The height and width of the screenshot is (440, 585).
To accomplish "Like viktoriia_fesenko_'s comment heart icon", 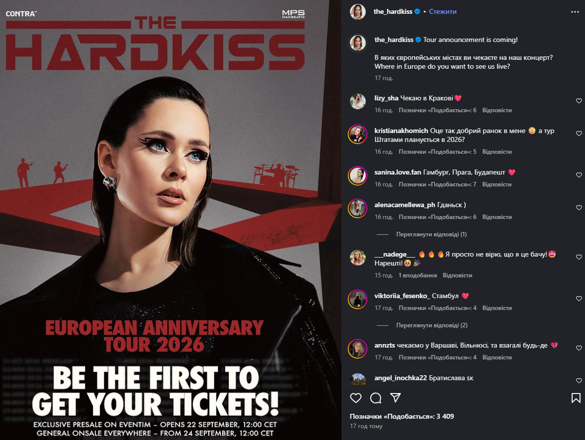I will pos(579,299).
